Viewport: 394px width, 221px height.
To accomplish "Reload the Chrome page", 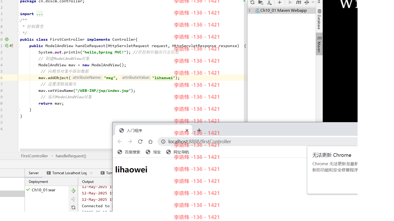I will click(x=140, y=141).
